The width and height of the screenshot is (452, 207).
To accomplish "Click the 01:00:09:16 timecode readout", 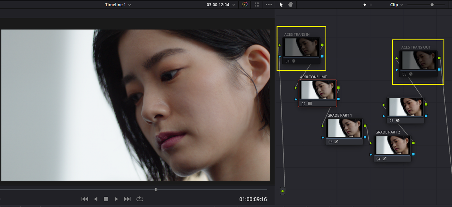I will tap(253, 199).
